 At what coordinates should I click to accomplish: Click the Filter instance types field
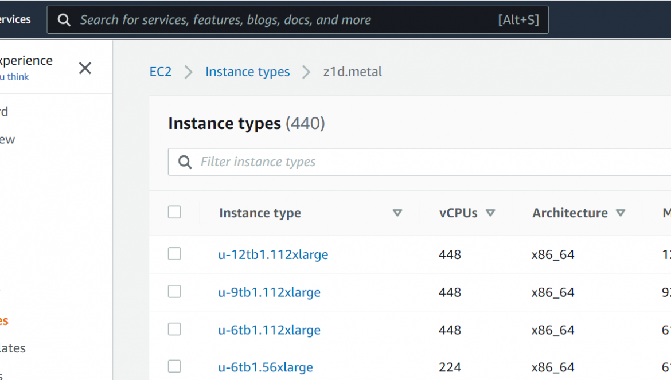[x=419, y=162]
